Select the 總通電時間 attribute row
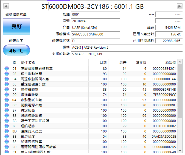 [x=90, y=95]
